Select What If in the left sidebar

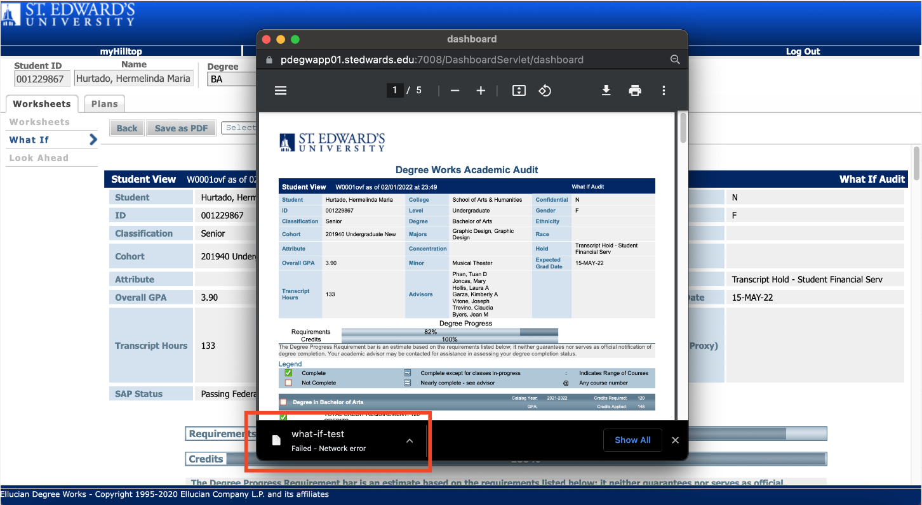(x=29, y=140)
